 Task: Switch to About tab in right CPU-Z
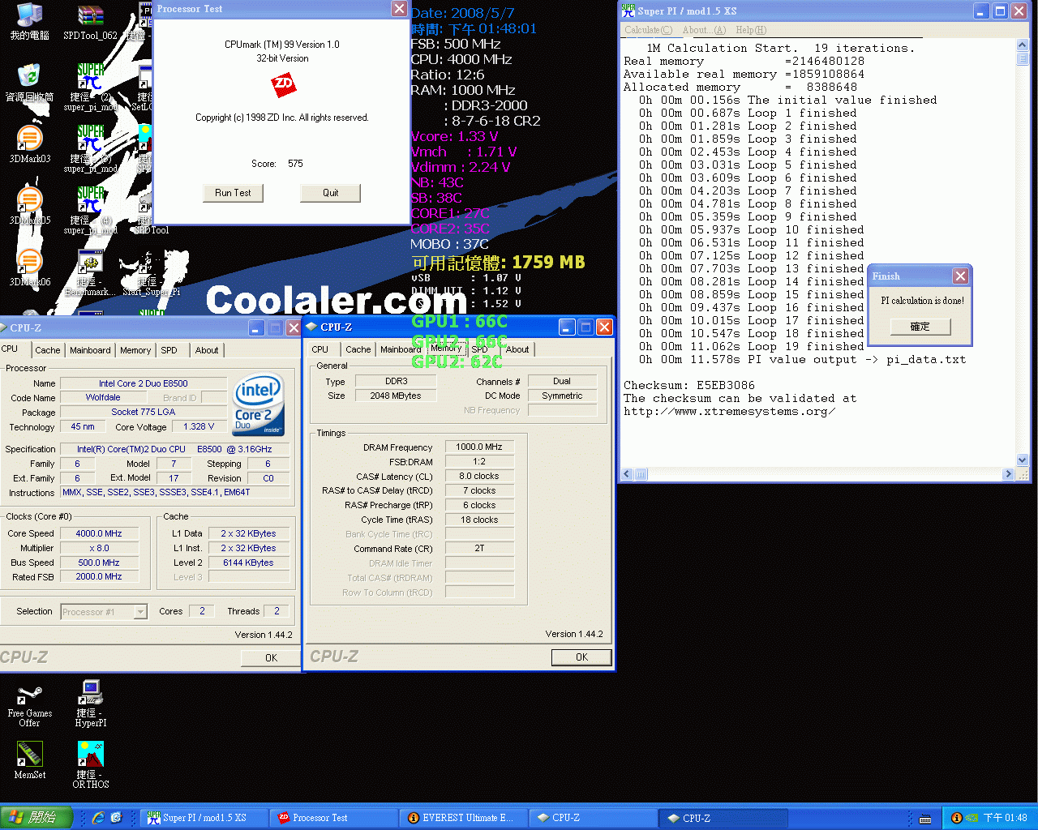click(x=517, y=349)
